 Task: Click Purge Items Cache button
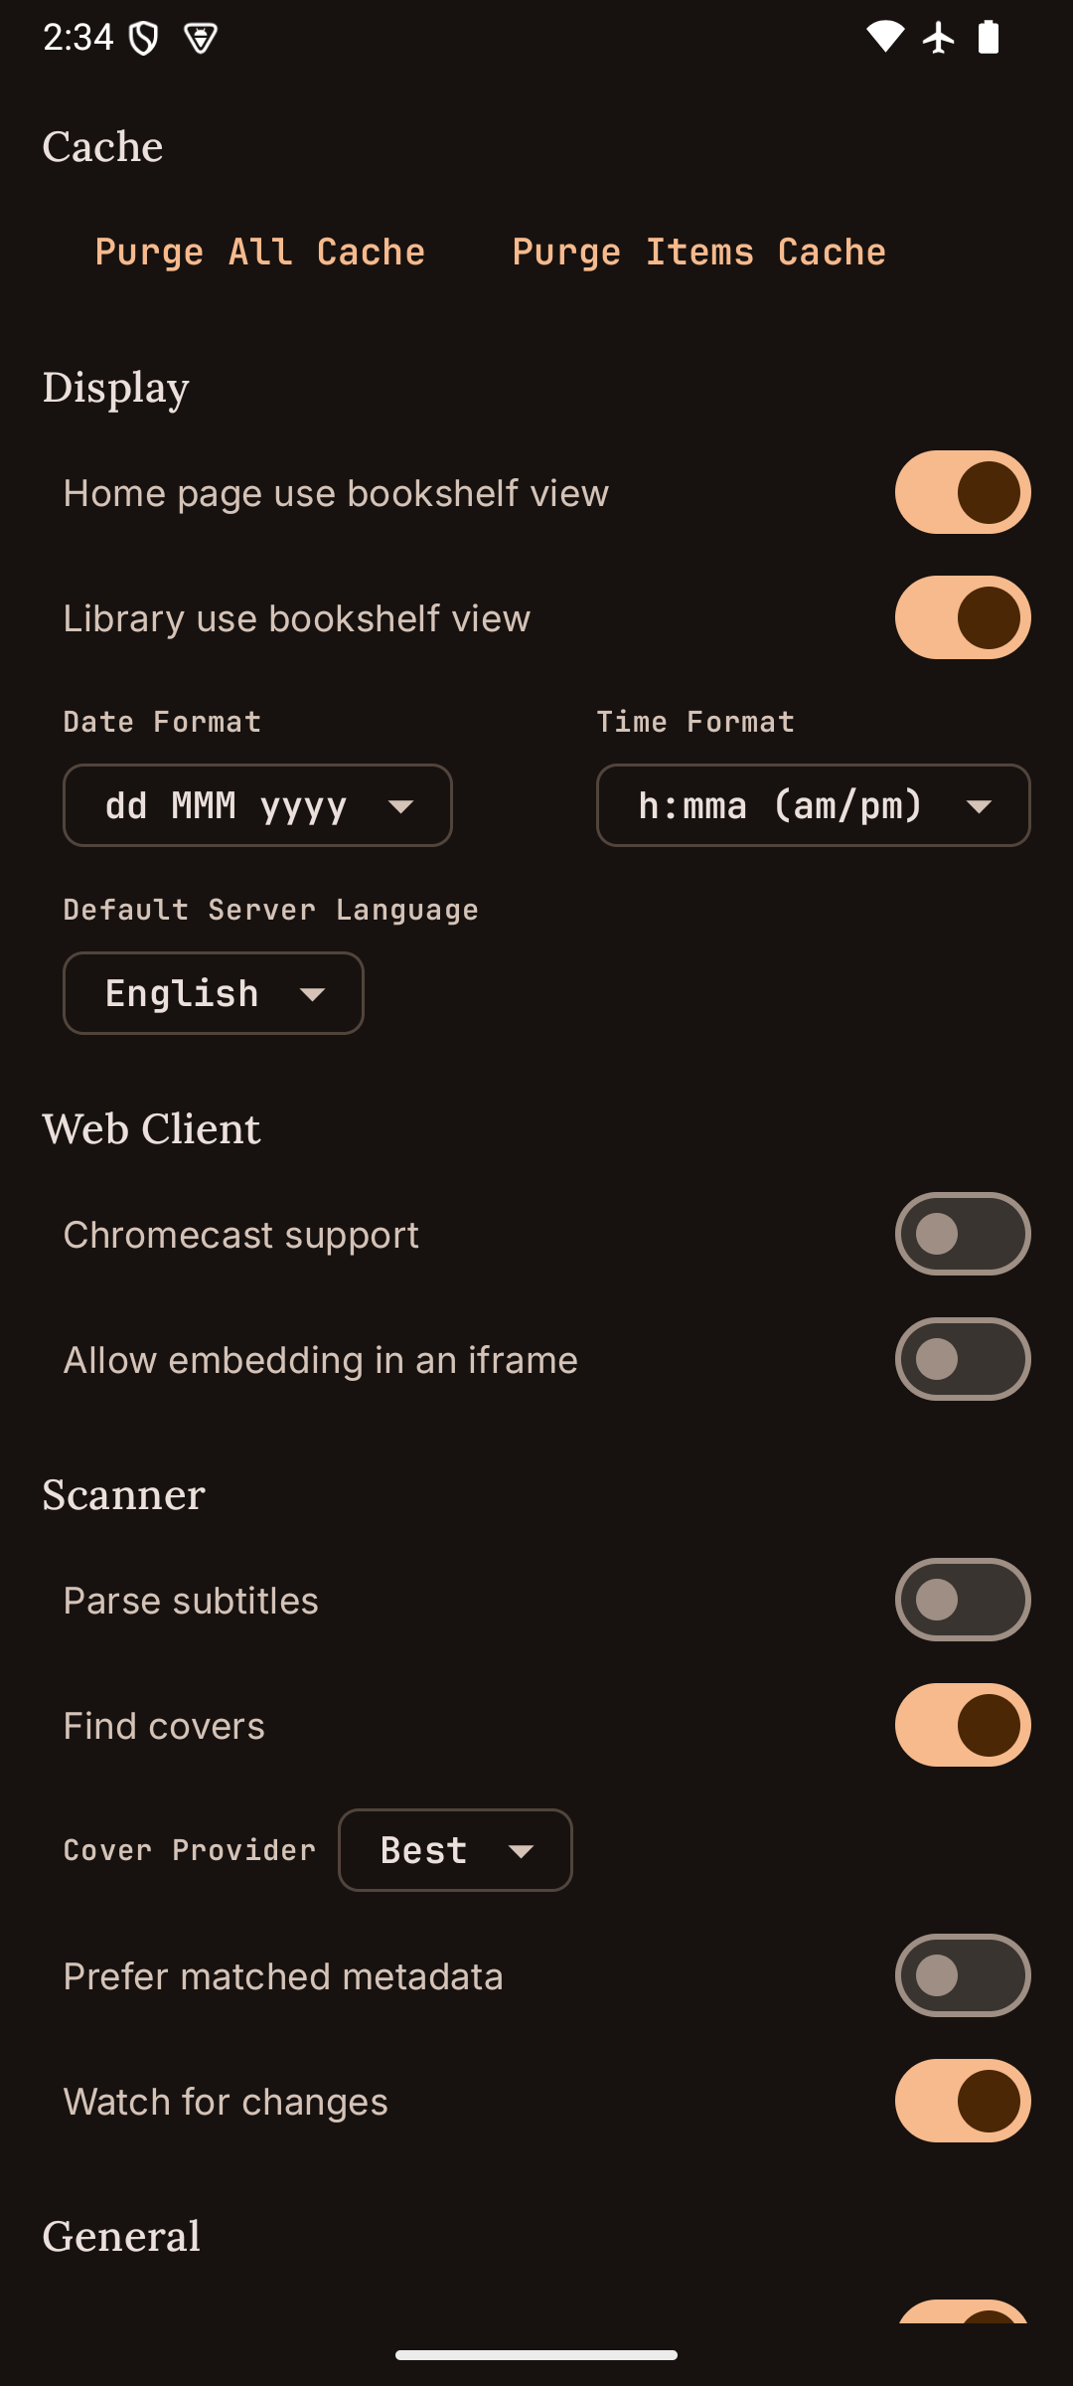(x=699, y=252)
